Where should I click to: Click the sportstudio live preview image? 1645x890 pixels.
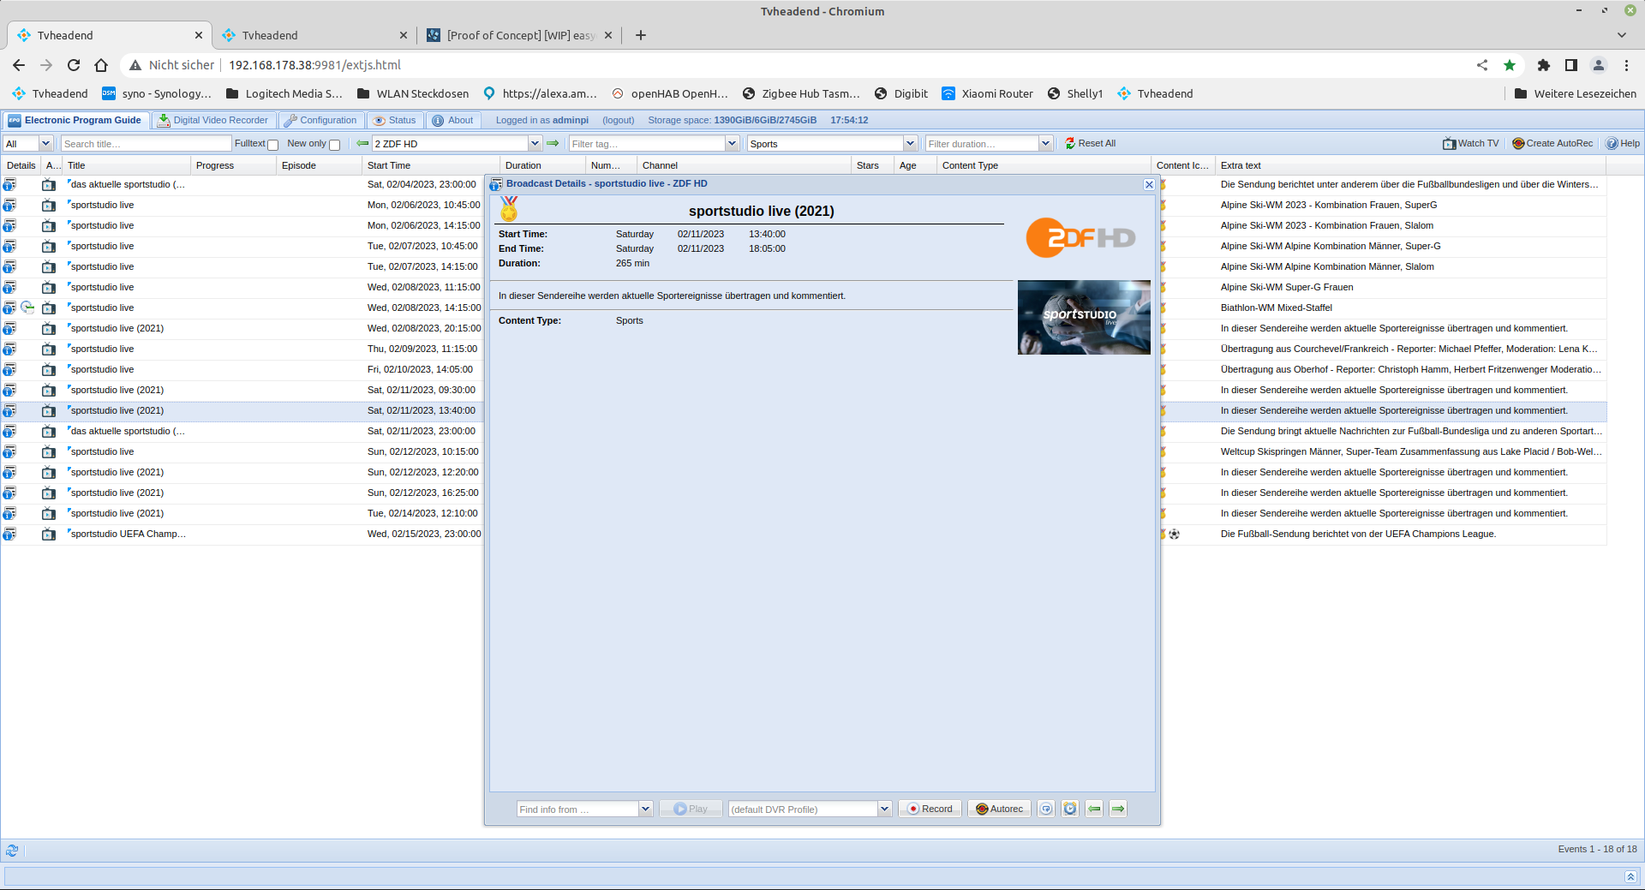[x=1084, y=318]
